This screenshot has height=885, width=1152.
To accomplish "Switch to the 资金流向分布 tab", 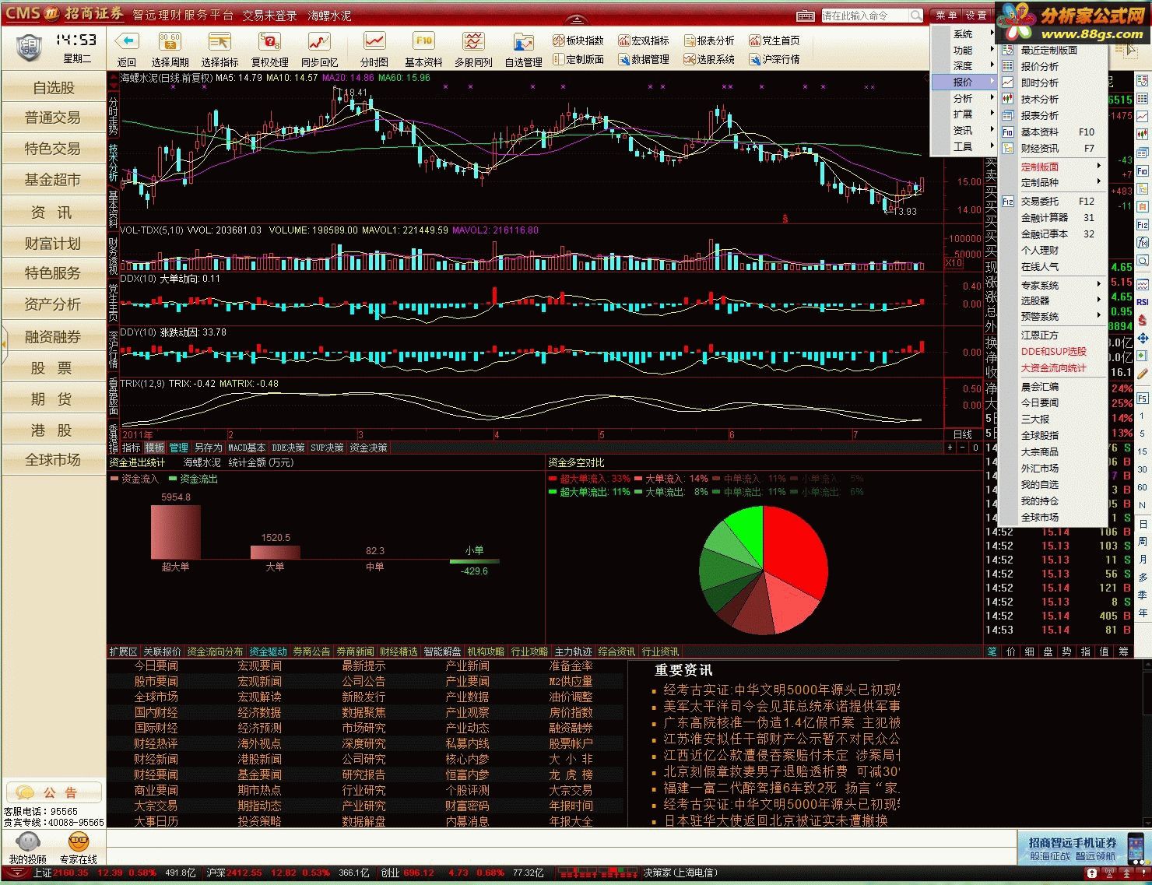I will click(215, 651).
